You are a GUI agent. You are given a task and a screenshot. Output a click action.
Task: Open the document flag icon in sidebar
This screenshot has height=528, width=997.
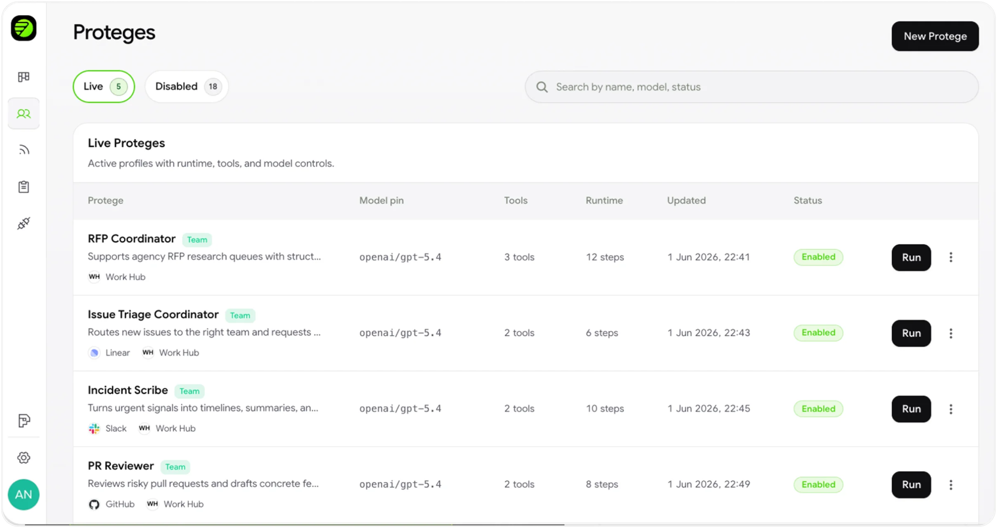click(x=24, y=421)
